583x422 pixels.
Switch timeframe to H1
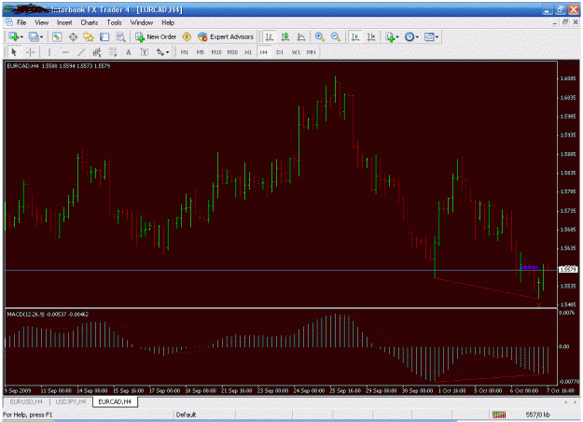pos(248,52)
